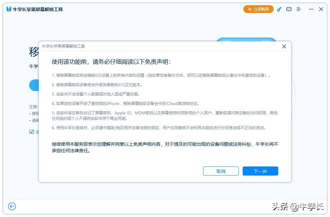This screenshot has height=217, width=330.
Task: Click the partially hidden blue start button
Action: (x=34, y=85)
